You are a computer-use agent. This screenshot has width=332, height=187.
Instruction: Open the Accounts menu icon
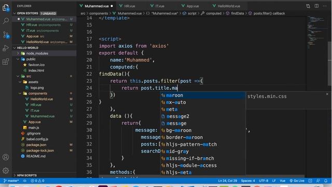[6, 157]
